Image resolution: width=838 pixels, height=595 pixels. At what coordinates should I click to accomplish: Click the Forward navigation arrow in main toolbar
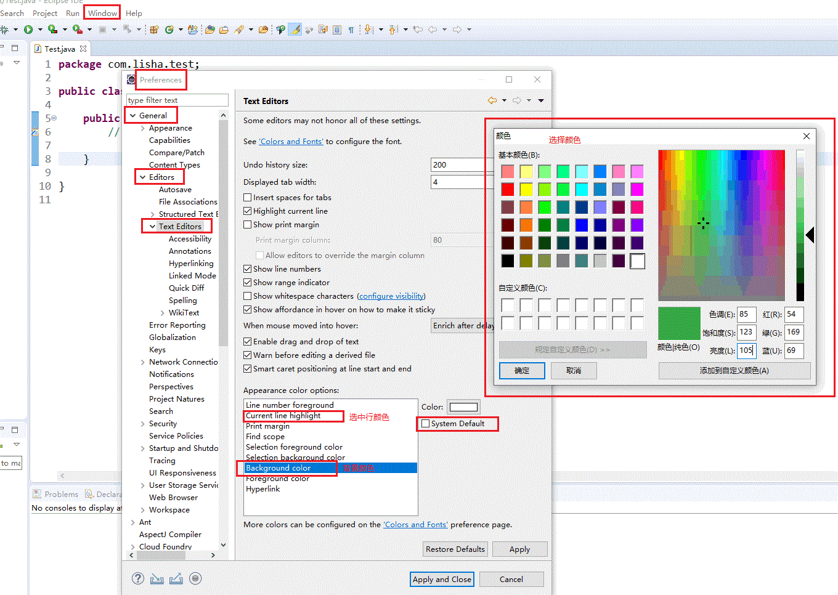(457, 29)
